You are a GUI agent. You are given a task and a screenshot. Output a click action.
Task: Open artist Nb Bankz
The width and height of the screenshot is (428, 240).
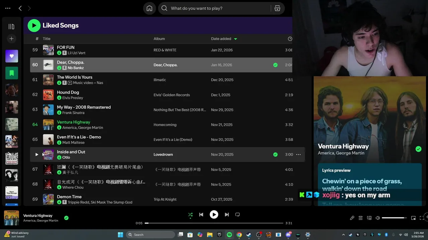click(x=76, y=68)
